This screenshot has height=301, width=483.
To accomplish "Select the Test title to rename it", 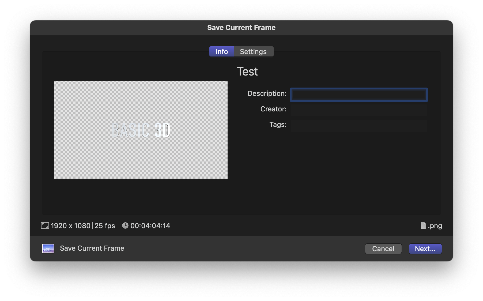I will (x=247, y=71).
